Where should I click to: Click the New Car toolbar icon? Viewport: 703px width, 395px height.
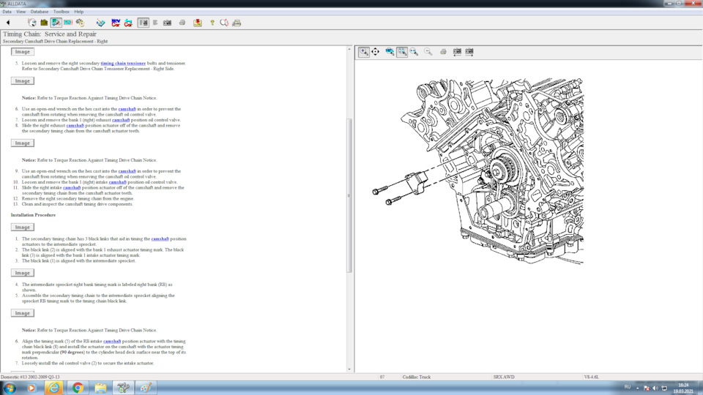(x=116, y=23)
